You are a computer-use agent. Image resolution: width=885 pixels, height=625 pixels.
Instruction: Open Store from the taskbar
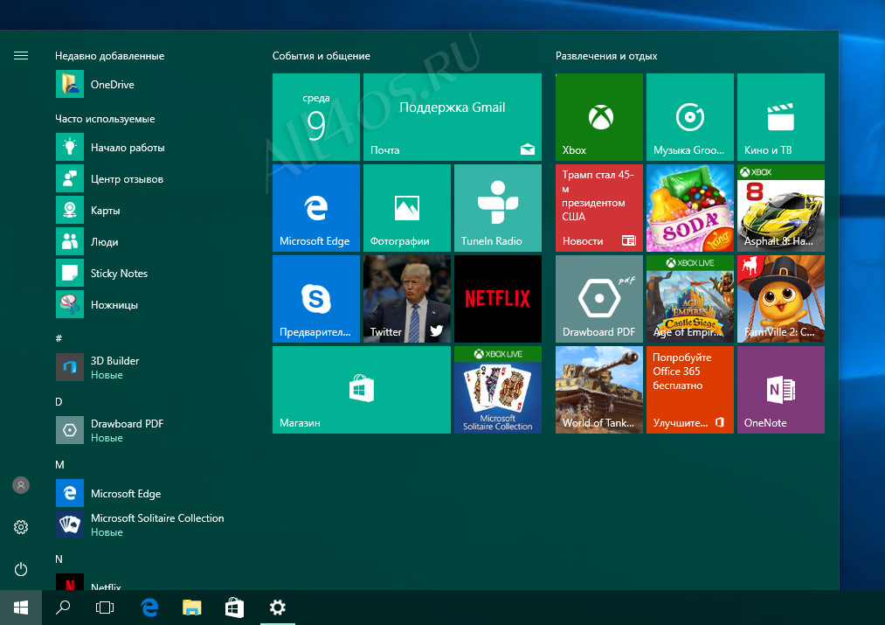click(x=234, y=608)
